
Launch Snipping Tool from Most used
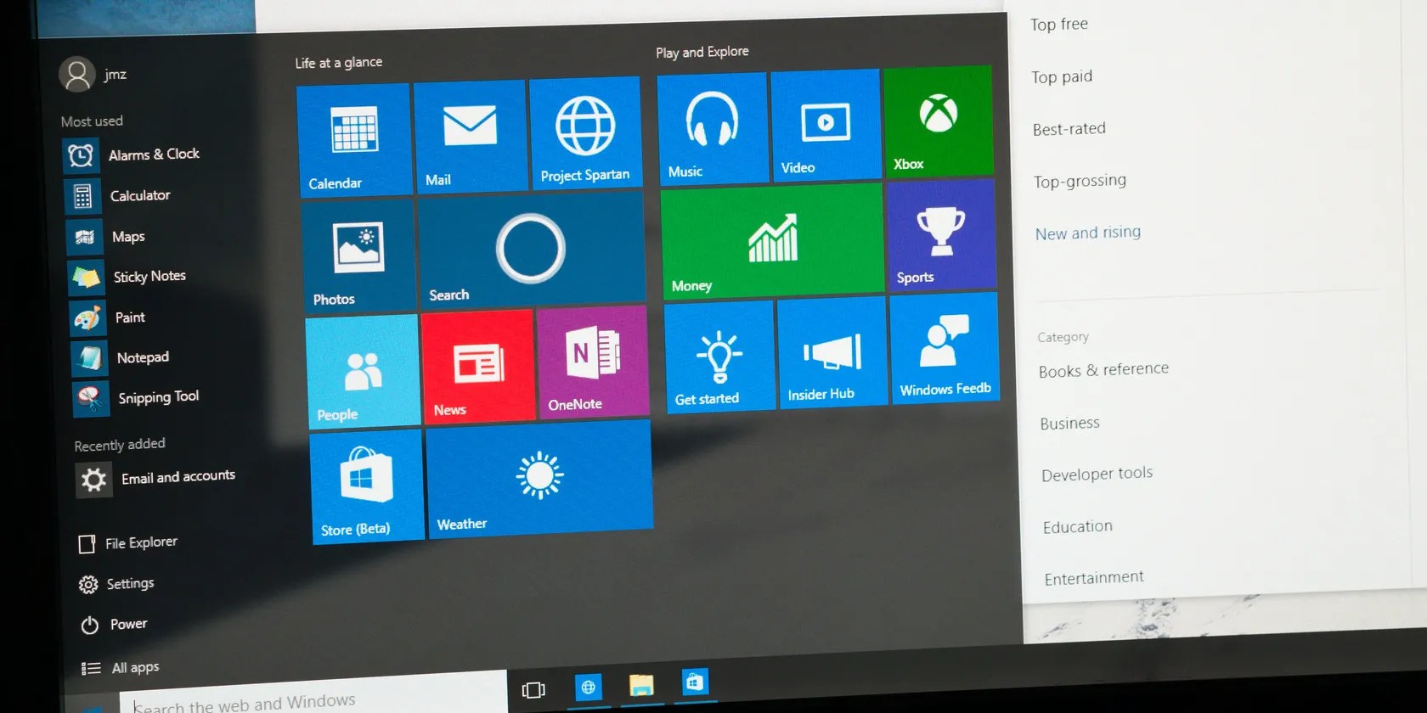click(x=138, y=398)
